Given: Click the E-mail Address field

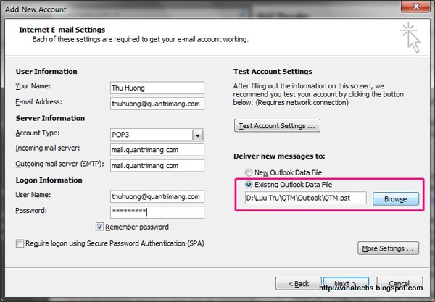Looking at the screenshot, I should coord(157,104).
